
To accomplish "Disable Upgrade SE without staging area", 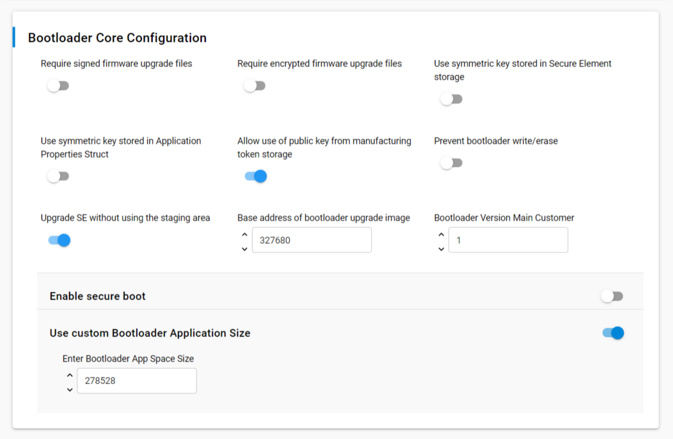I will (x=59, y=241).
